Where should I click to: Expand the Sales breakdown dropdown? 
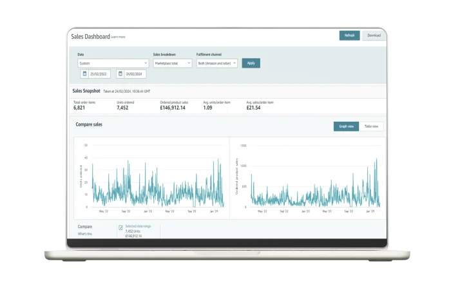172,63
